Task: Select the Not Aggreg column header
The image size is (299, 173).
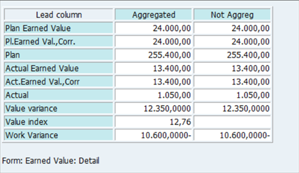Action: [232, 15]
